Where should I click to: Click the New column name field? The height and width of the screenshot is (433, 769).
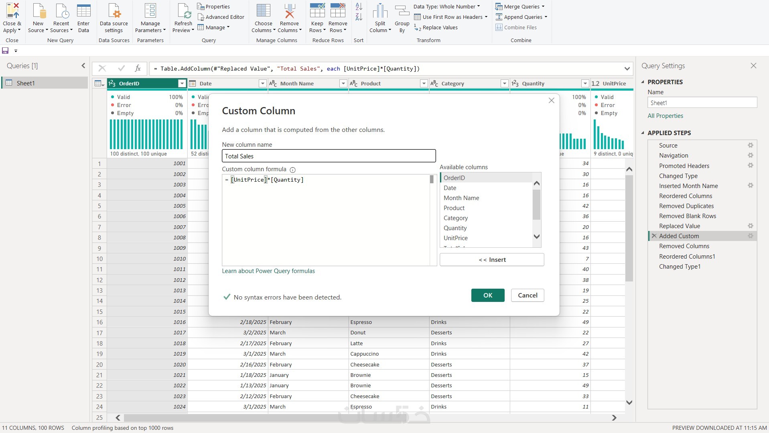pos(329,156)
